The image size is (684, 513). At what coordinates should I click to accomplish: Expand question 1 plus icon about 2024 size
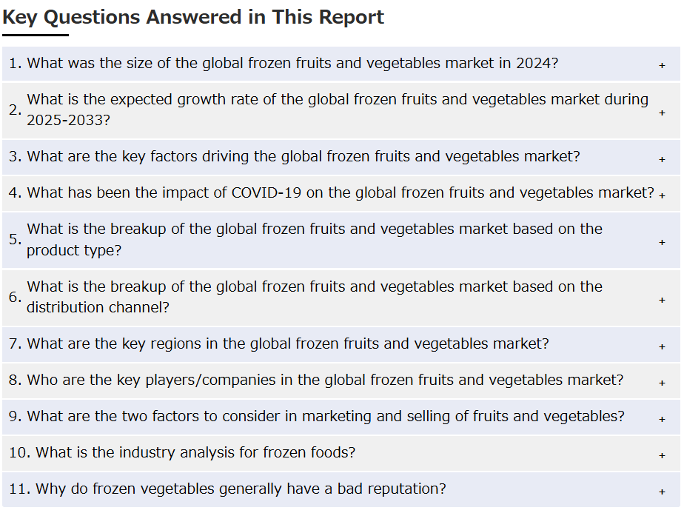point(662,65)
